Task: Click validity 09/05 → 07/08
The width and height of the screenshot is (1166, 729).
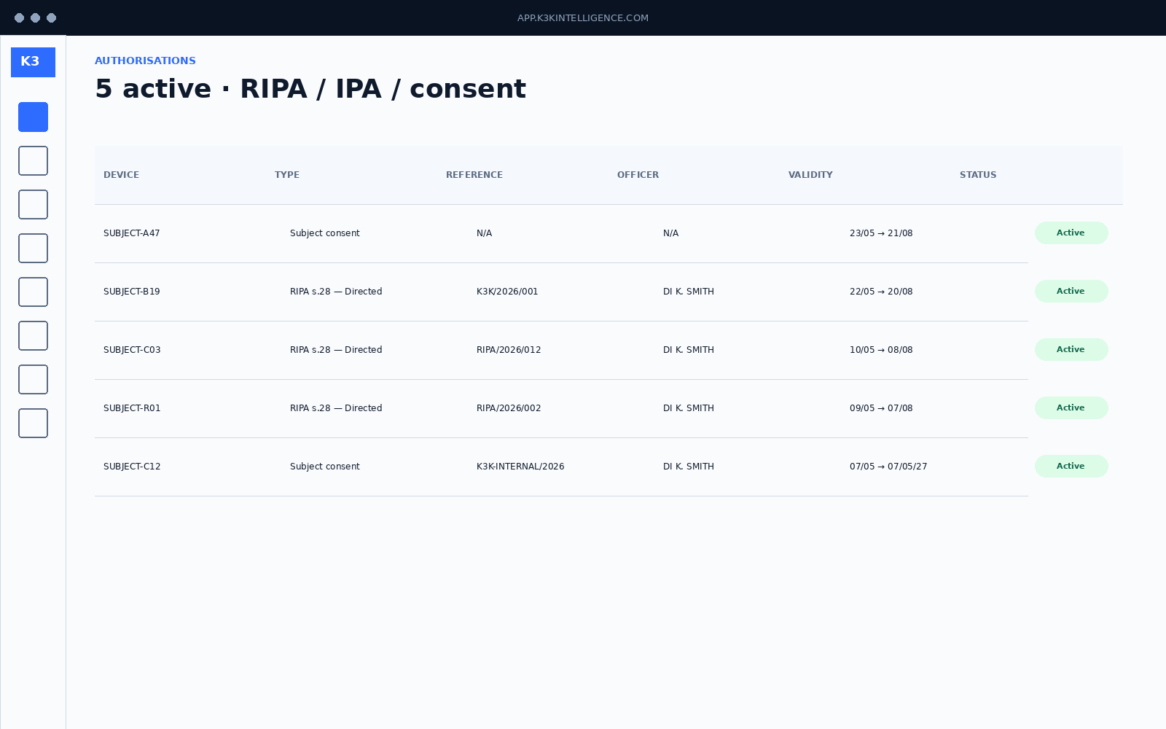Action: (881, 408)
